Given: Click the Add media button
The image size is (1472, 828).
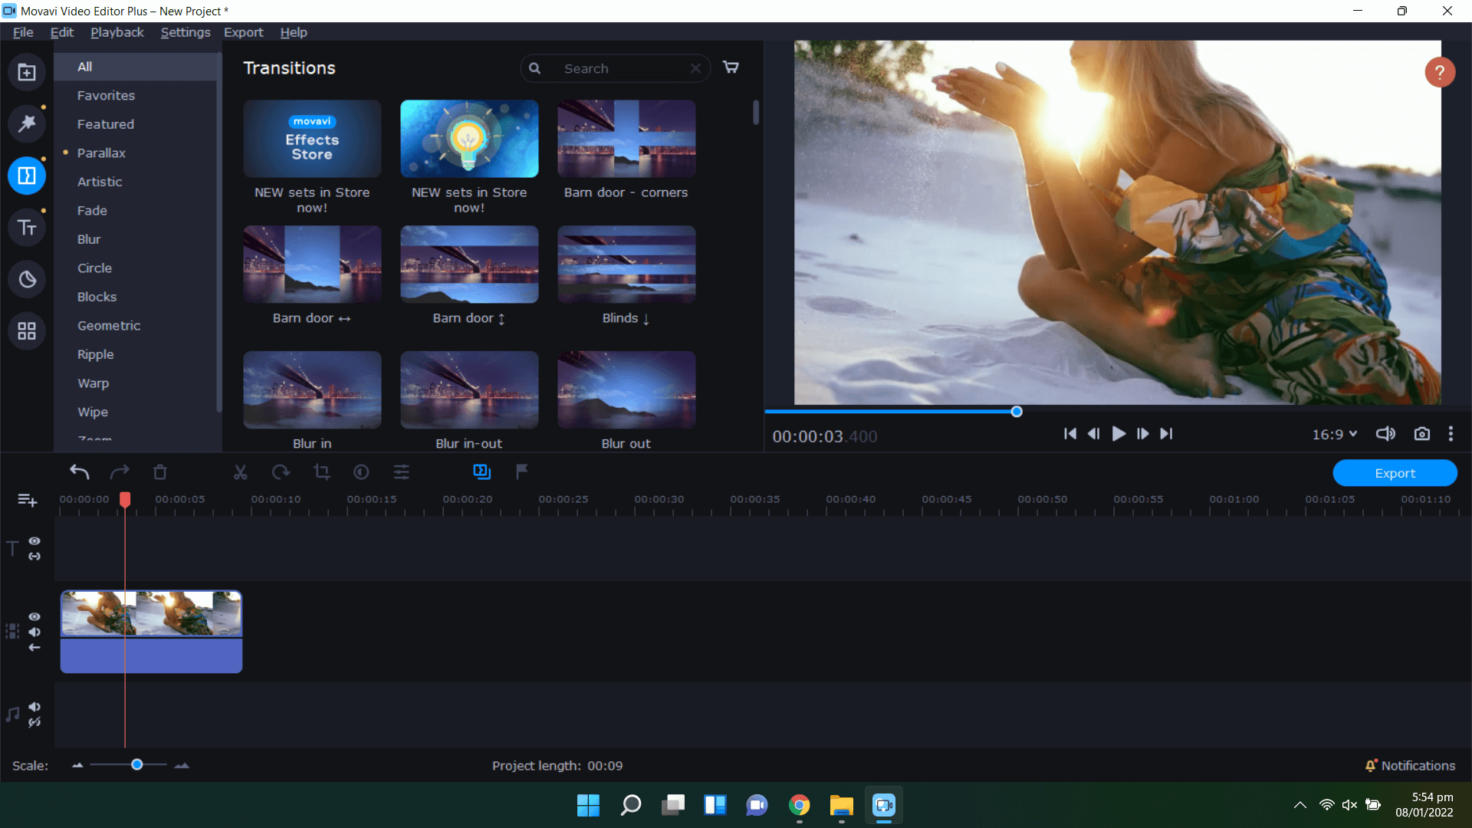Looking at the screenshot, I should 28,72.
